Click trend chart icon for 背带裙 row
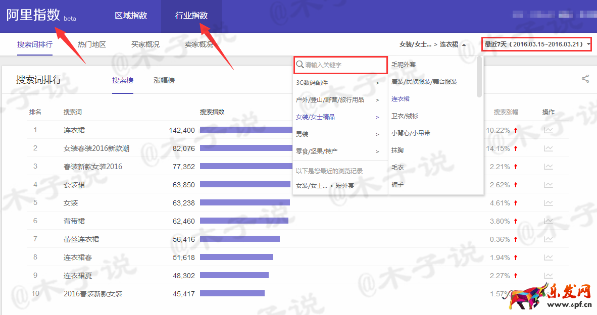 (x=548, y=221)
